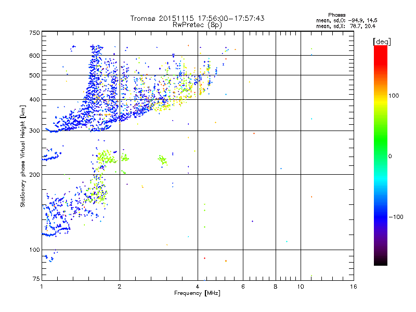Viewport: 416px width, 312px height.
Task: Click the colorbar tick label "100" near yellow
Action: (x=394, y=96)
